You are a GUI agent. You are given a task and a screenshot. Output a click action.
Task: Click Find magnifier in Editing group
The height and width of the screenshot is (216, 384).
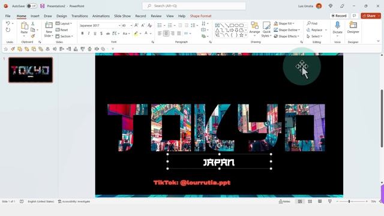click(x=312, y=23)
